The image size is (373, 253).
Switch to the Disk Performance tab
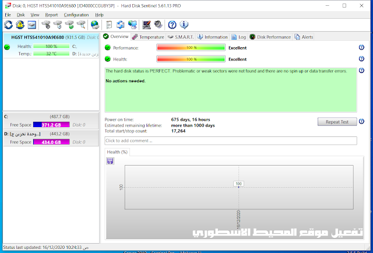point(270,37)
